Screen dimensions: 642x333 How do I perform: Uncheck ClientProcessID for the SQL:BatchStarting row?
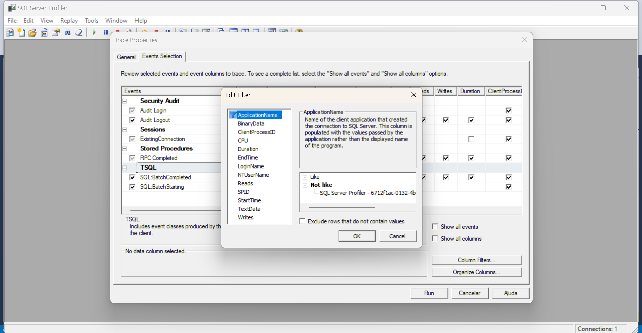point(509,187)
